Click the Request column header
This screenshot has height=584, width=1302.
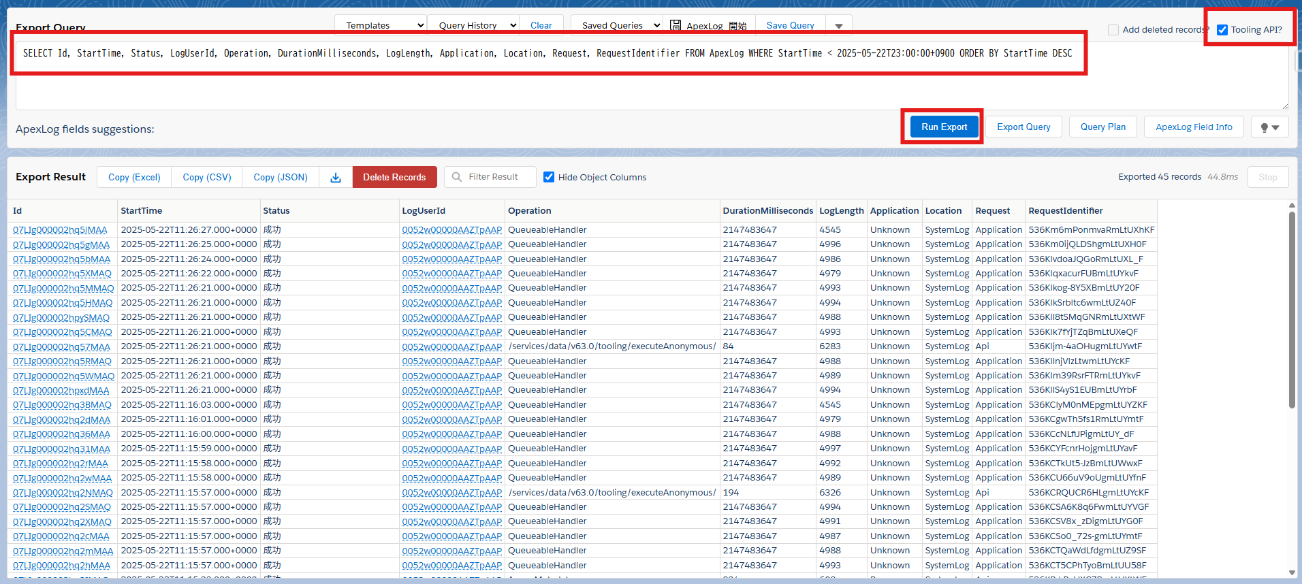coord(999,211)
